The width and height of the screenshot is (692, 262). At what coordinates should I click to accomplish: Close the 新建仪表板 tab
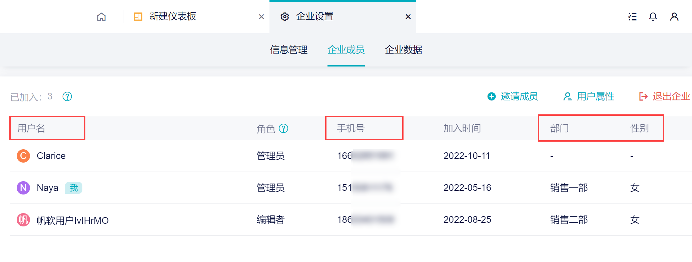click(261, 17)
